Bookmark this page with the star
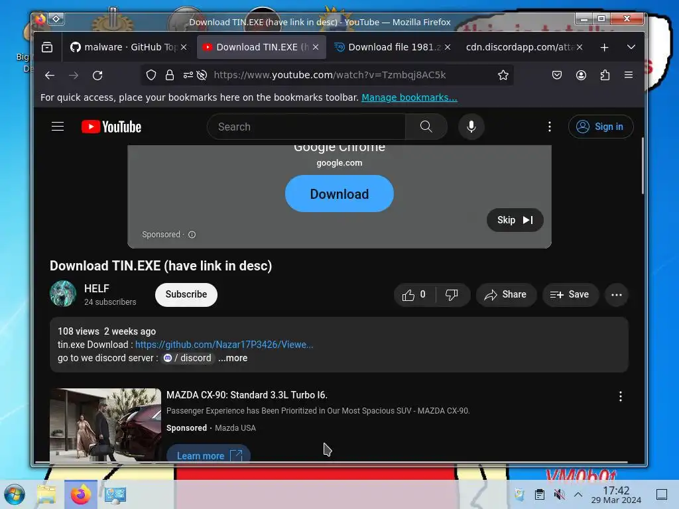679x509 pixels. 503,76
